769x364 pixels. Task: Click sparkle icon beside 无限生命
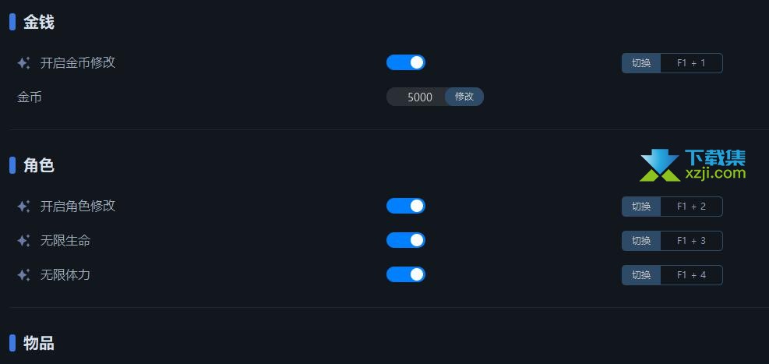(x=23, y=240)
